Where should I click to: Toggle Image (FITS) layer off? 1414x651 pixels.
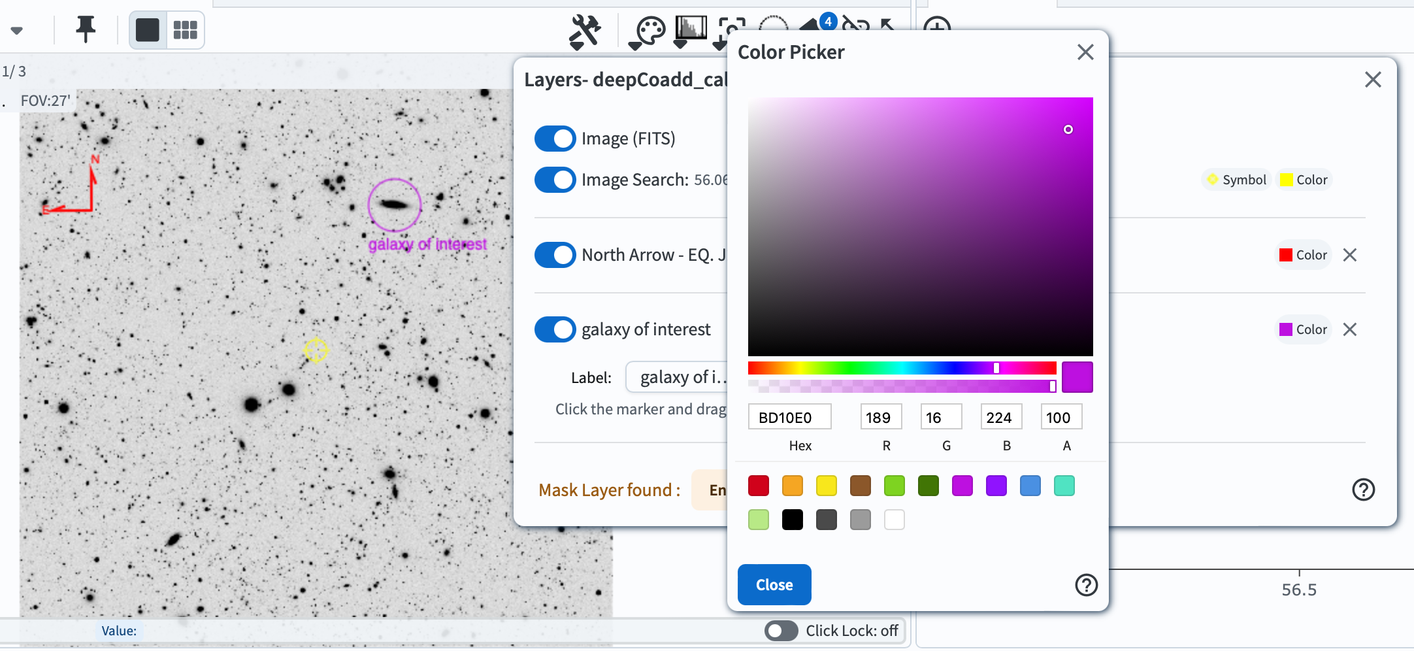555,139
